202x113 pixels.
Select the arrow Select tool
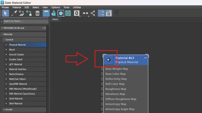click(x=6, y=13)
